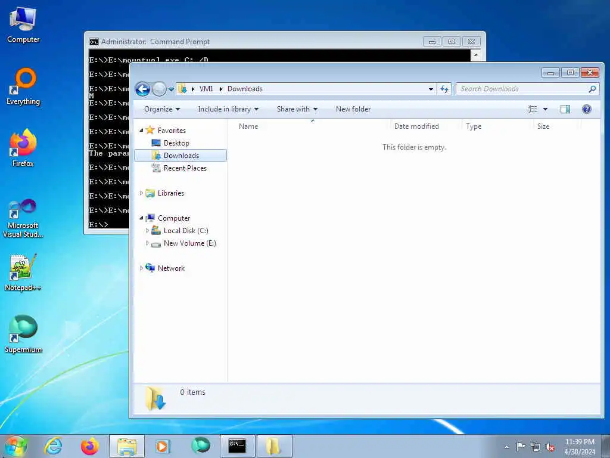The height and width of the screenshot is (458, 610).
Task: Minimize the Command Prompt window
Action: click(432, 41)
